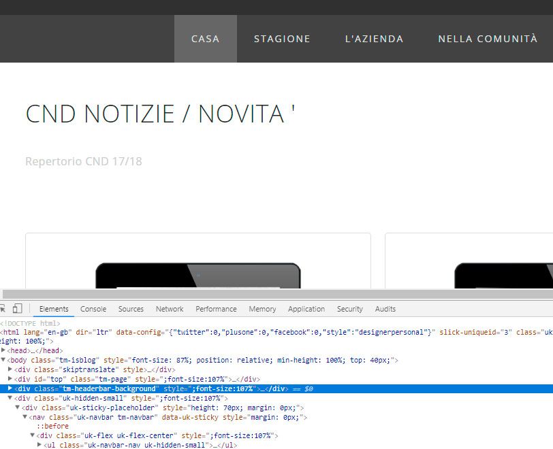Expand the div id top node
This screenshot has width=553, height=449.
(x=10, y=379)
